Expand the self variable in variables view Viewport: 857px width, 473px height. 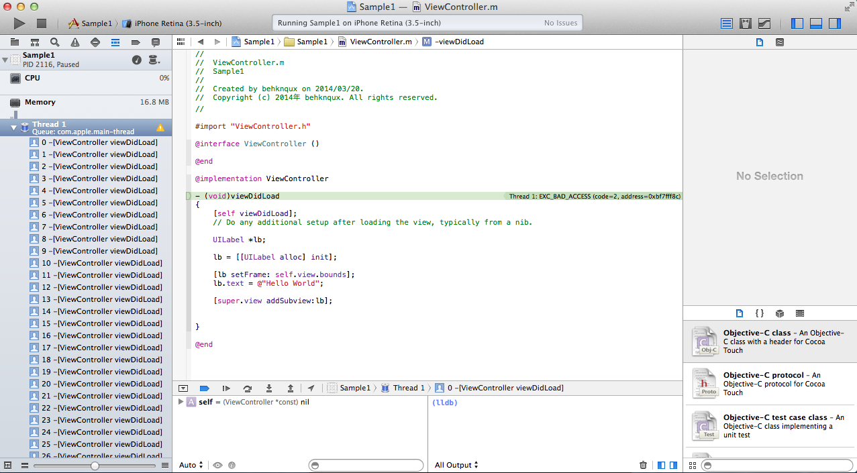coord(181,402)
